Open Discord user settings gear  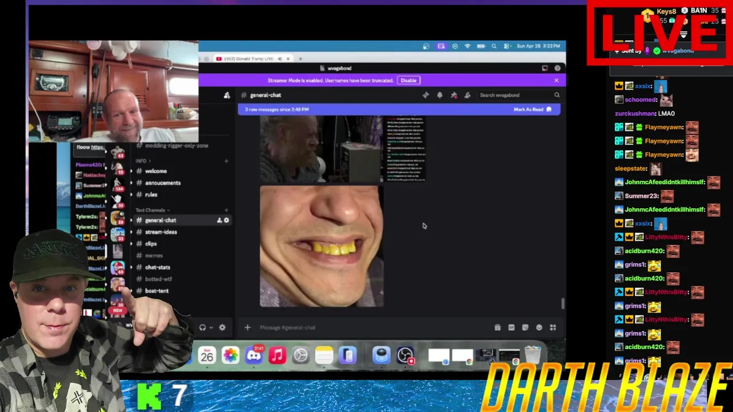tap(222, 327)
